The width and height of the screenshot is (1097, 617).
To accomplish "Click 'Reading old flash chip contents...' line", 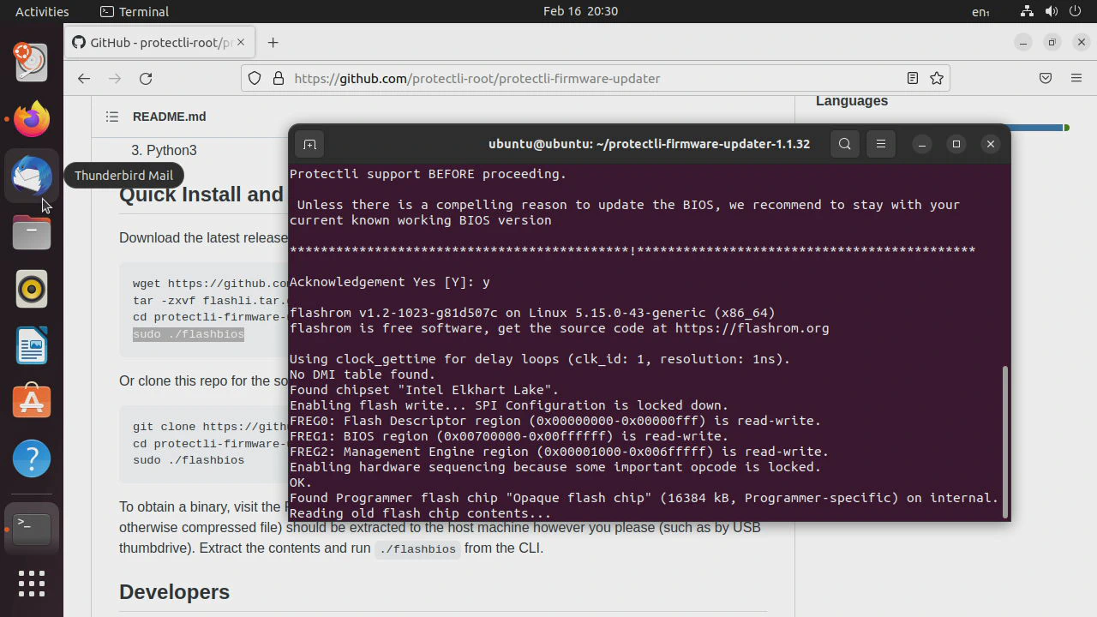I will tap(420, 513).
